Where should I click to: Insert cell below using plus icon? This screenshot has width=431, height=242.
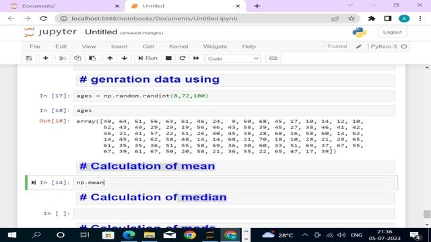point(46,58)
